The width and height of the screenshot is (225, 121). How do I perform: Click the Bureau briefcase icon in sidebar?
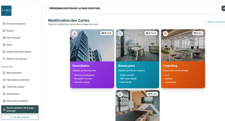(4, 31)
